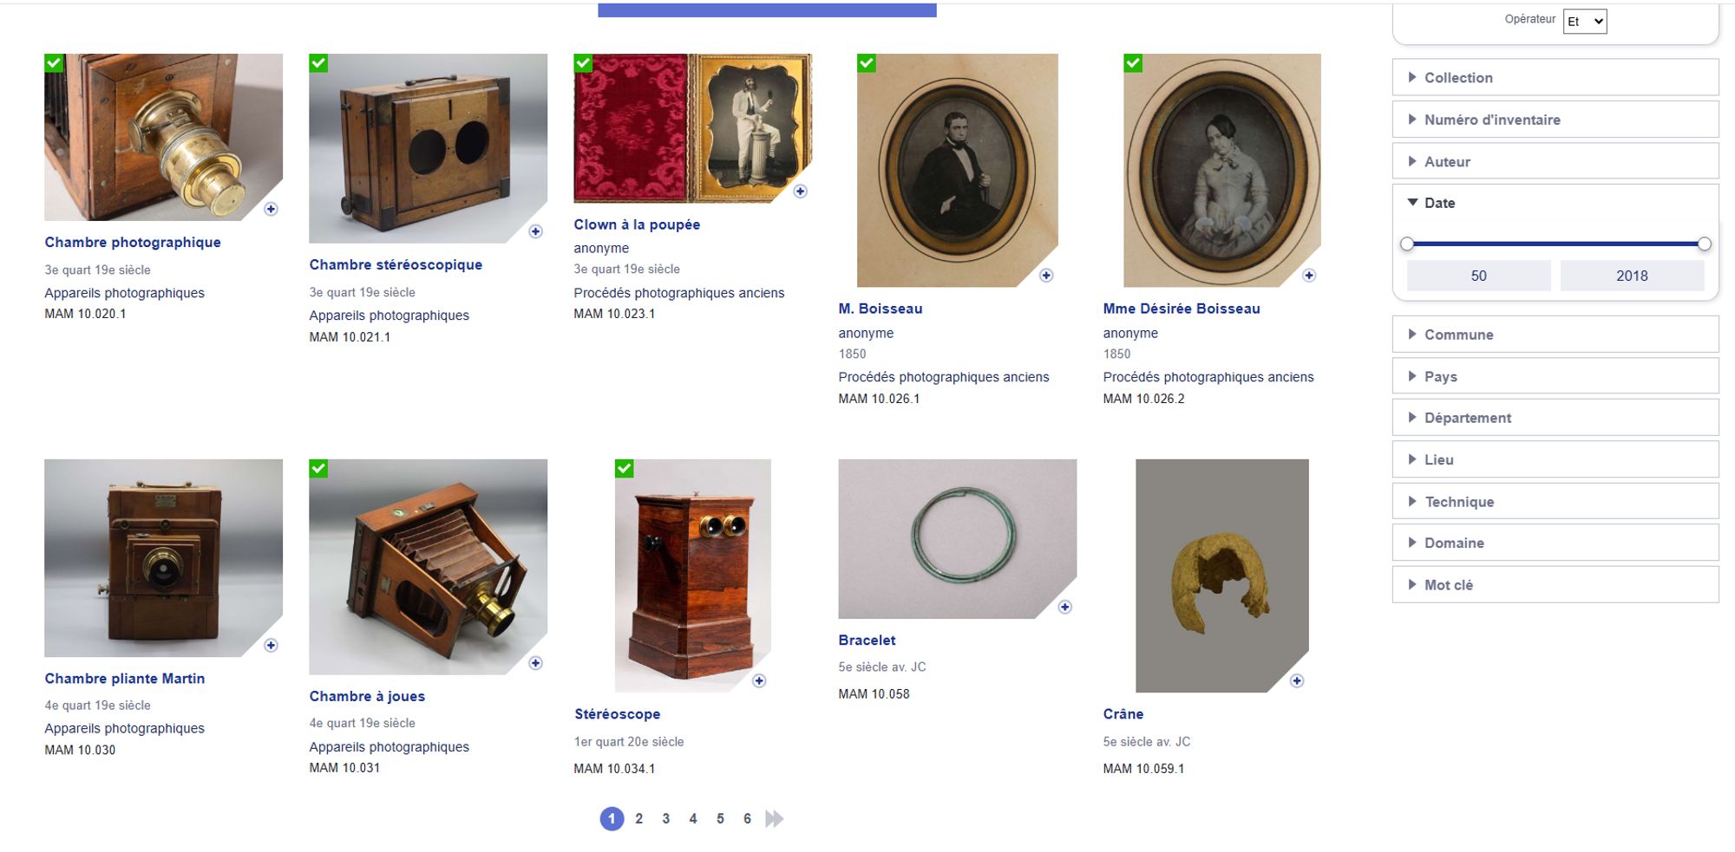Go to last page with double arrow

coord(775,818)
